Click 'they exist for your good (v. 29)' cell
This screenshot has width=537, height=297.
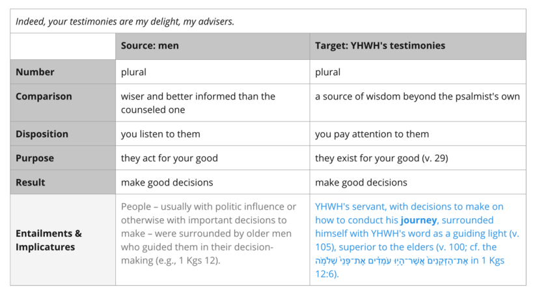coord(381,158)
